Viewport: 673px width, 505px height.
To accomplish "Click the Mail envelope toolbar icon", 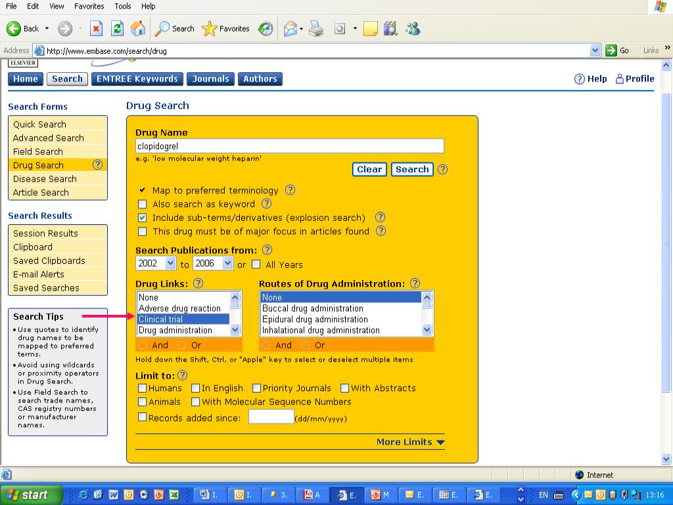I will pos(290,29).
